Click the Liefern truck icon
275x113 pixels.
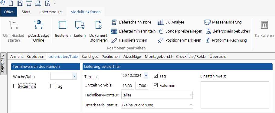pos(80,25)
